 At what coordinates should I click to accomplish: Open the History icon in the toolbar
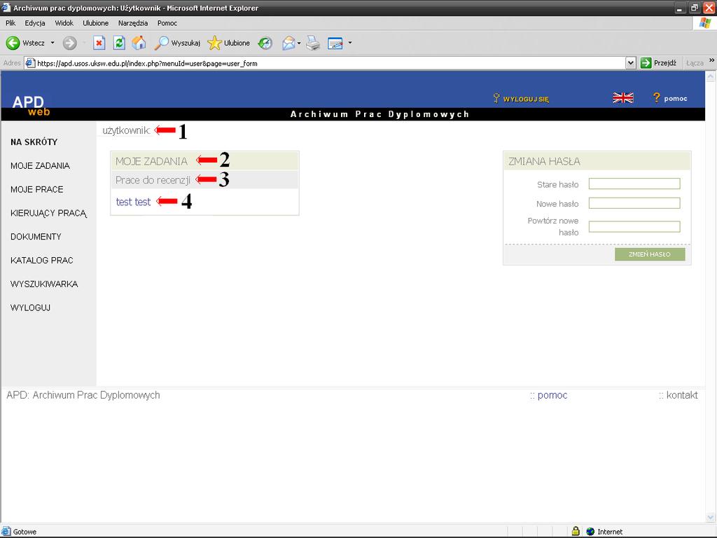pyautogui.click(x=265, y=43)
